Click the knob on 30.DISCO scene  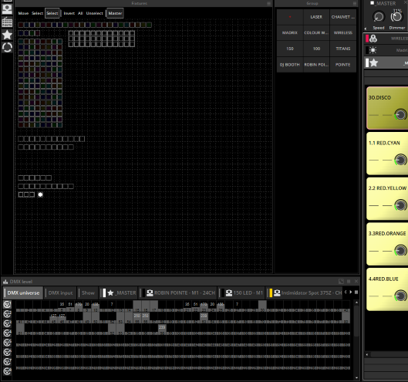click(400, 114)
